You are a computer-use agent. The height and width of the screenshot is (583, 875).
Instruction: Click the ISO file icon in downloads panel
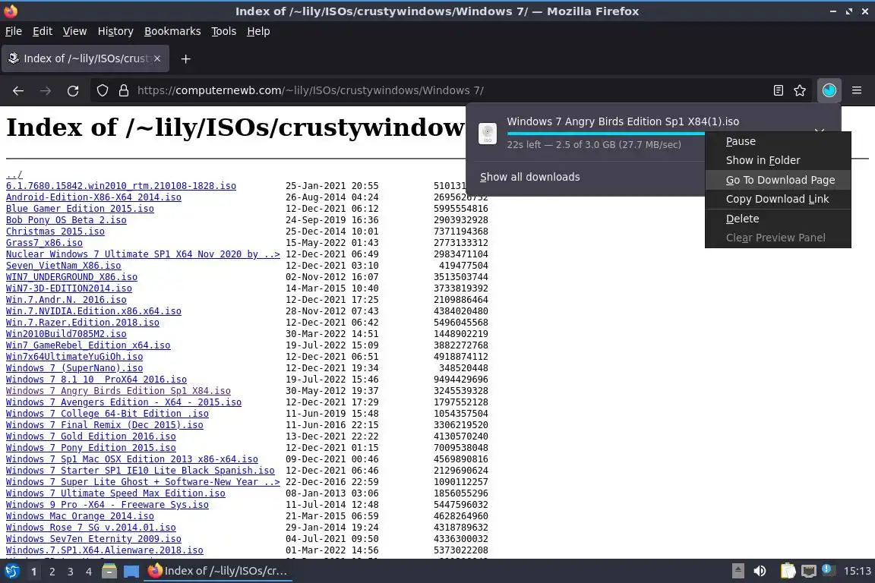[488, 134]
